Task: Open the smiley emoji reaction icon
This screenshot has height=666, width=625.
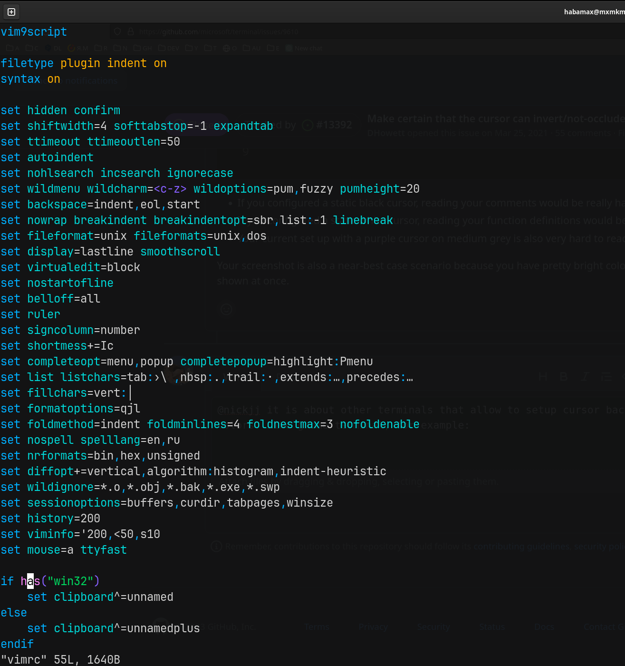Action: click(226, 310)
